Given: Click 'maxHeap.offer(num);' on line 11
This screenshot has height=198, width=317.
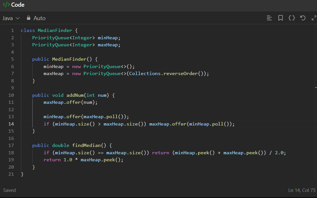Looking at the screenshot, I should 71,103.
